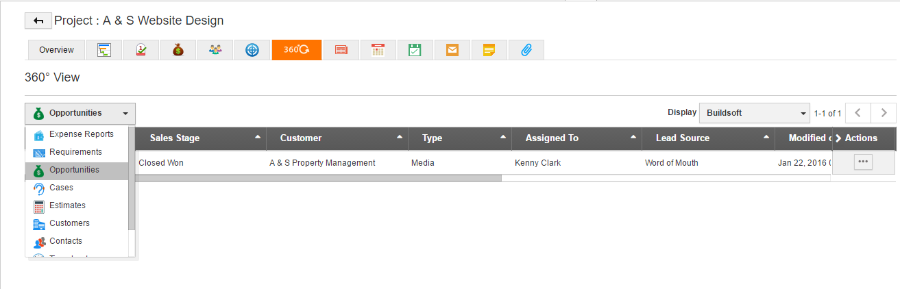Open the team members tab icon
The width and height of the screenshot is (900, 289).
click(x=215, y=50)
